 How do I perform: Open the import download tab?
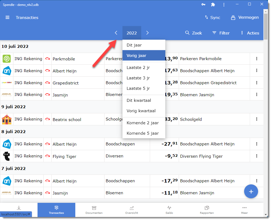19,208
